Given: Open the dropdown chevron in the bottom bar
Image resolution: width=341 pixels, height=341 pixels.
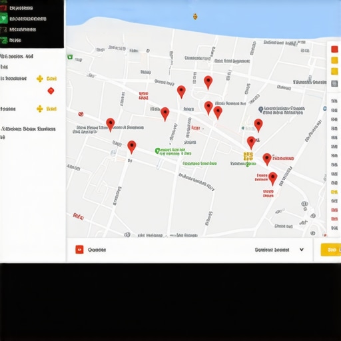Looking at the screenshot, I should point(302,250).
